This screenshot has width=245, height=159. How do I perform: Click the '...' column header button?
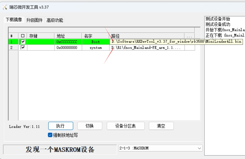click(x=189, y=36)
